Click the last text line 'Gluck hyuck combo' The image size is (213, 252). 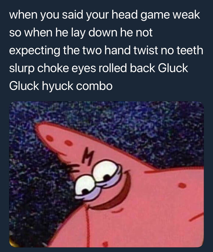tap(61, 86)
